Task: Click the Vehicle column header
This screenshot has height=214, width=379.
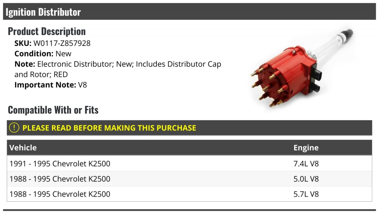Action: 23,148
